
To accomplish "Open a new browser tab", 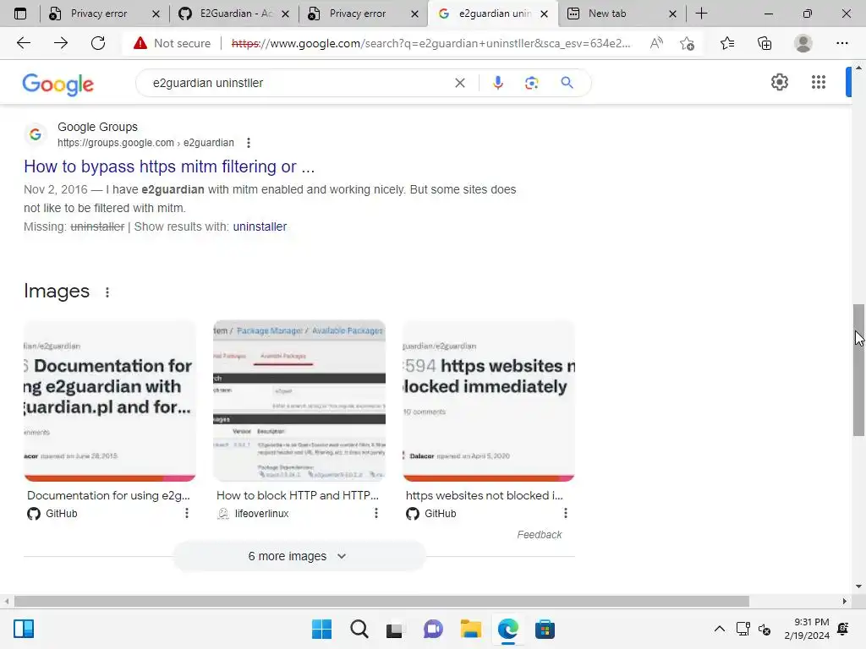I will tap(701, 14).
